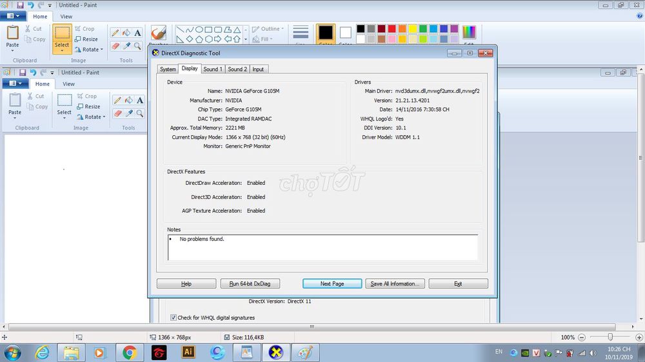Open the shape Fill dropdown in main Paint
645x362 pixels.
pos(263,39)
